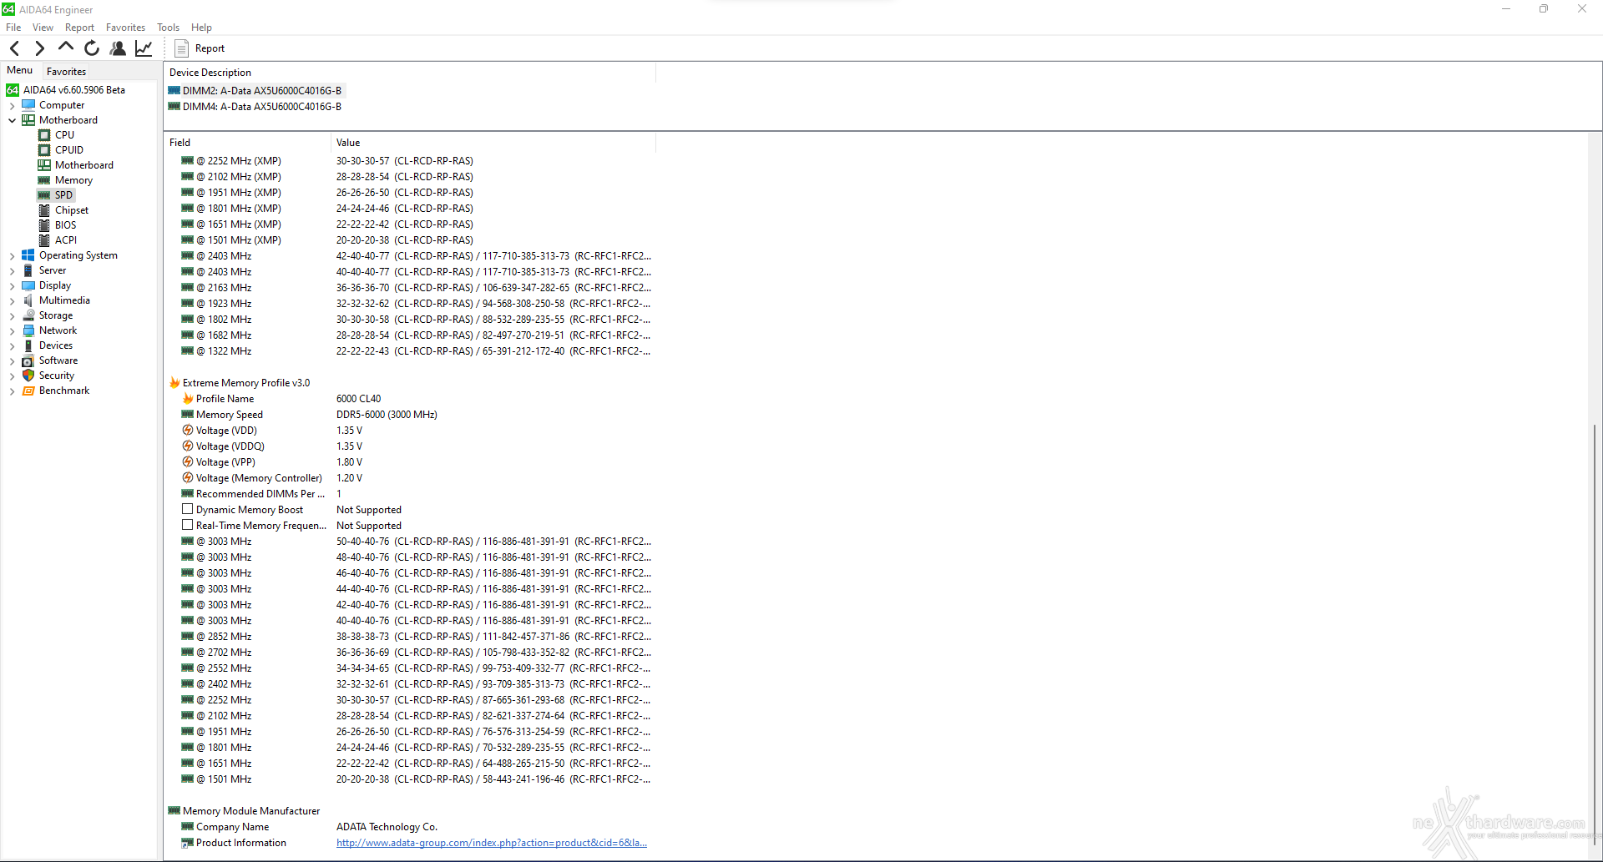The height and width of the screenshot is (862, 1603).
Task: Click the Security shield icon
Action: coord(28,376)
